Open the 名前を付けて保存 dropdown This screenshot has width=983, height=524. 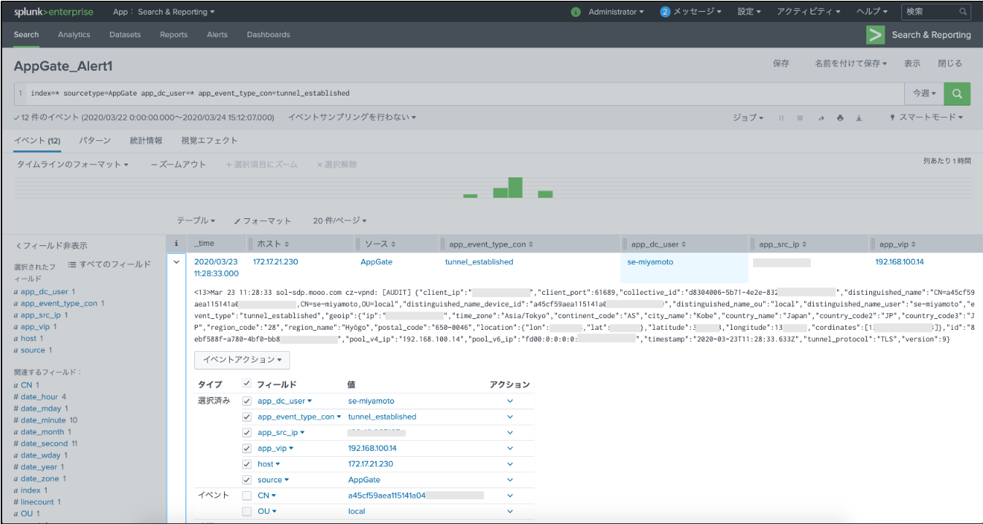point(850,63)
